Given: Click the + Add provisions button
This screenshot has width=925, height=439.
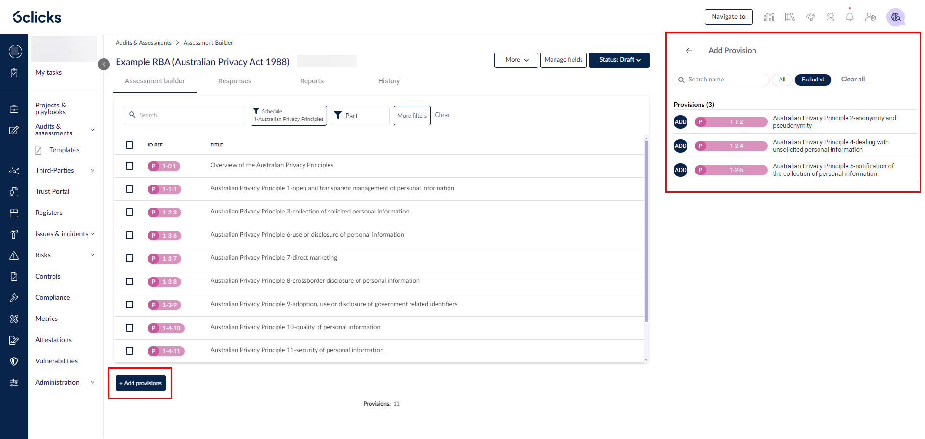Looking at the screenshot, I should click(x=141, y=383).
